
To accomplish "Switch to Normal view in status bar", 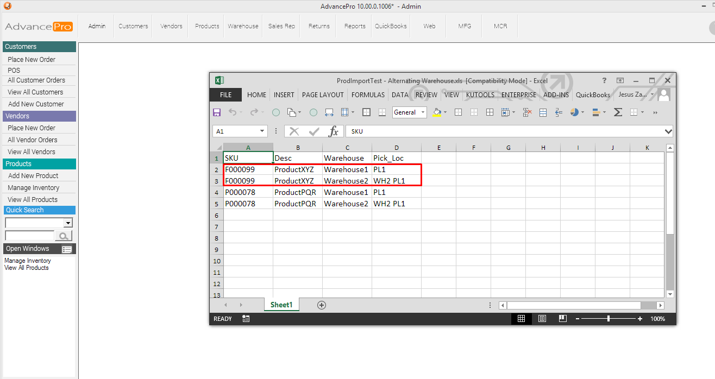I will coord(521,319).
